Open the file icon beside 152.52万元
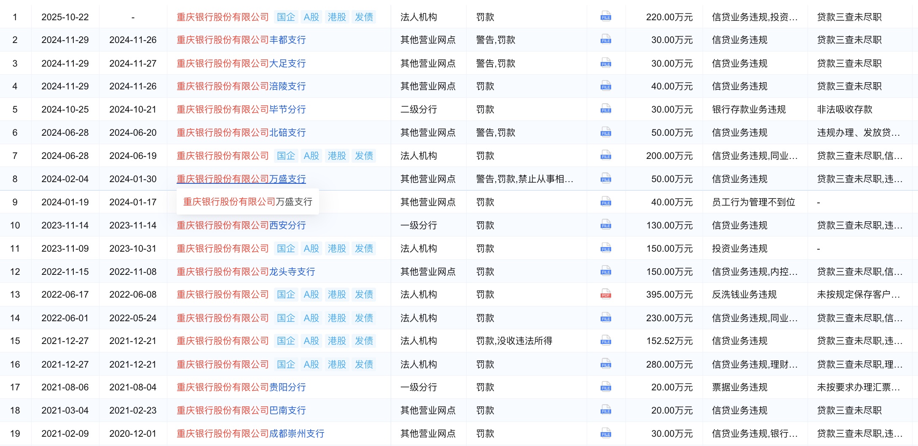918x446 pixels. [x=606, y=341]
